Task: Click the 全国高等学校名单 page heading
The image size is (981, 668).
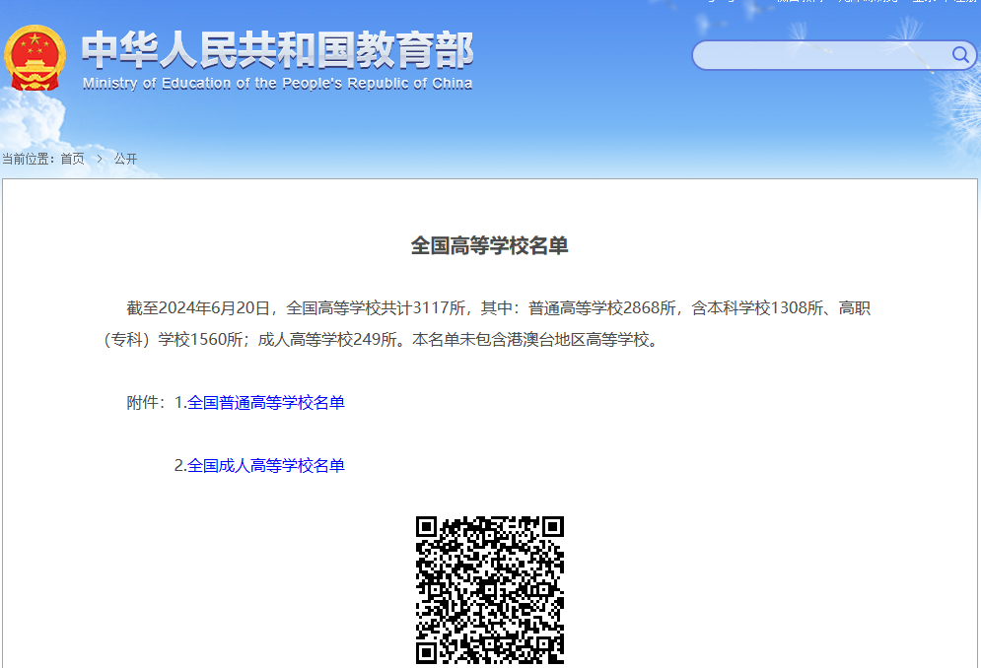Action: pos(489,245)
